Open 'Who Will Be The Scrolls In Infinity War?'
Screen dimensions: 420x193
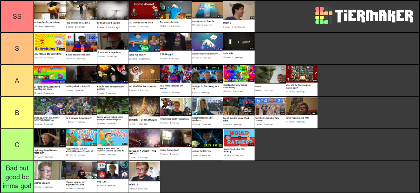(x=302, y=80)
